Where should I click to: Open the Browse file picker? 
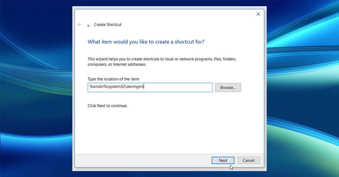point(228,87)
